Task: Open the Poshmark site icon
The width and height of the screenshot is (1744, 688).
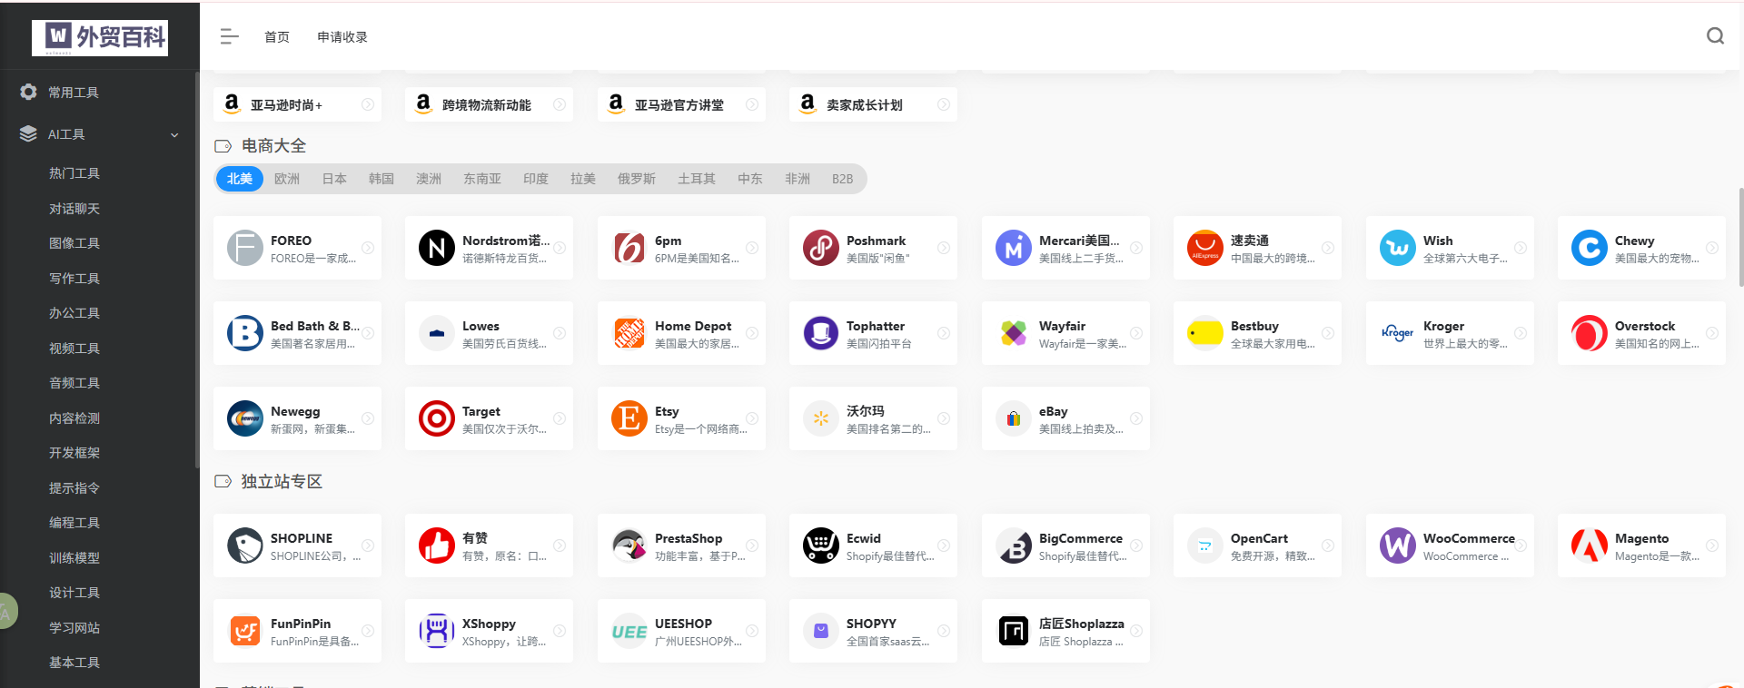Action: tap(820, 248)
